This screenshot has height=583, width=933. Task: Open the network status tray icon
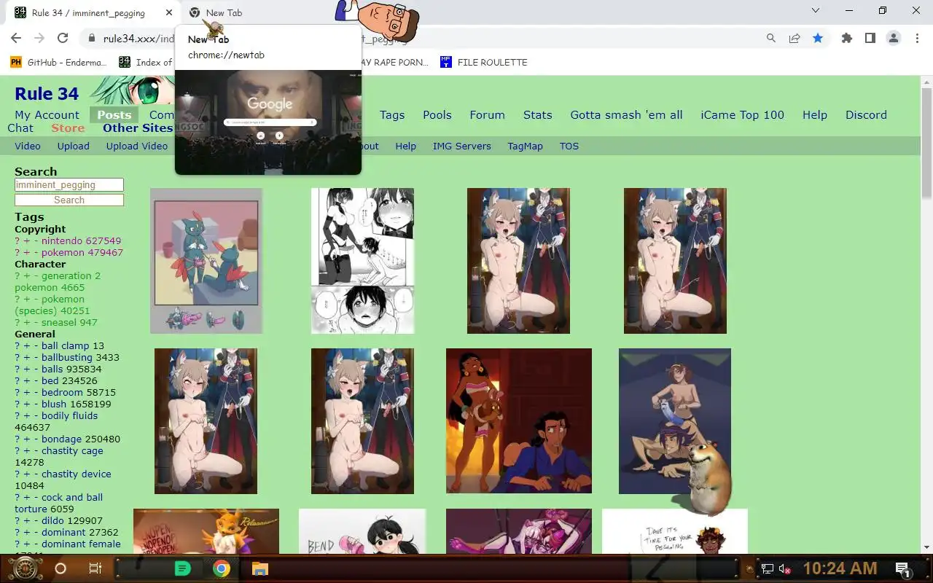767,568
